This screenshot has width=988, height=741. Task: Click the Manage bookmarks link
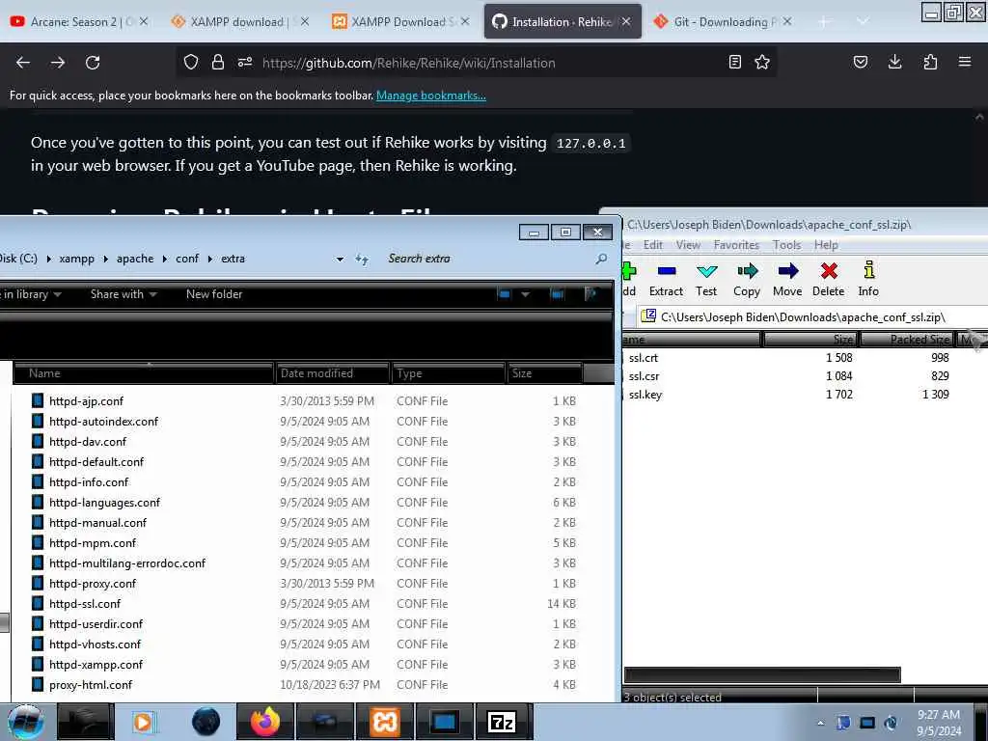tap(431, 96)
